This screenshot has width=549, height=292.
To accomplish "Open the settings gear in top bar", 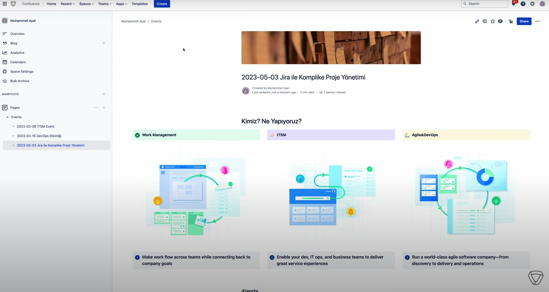I will 532,4.
